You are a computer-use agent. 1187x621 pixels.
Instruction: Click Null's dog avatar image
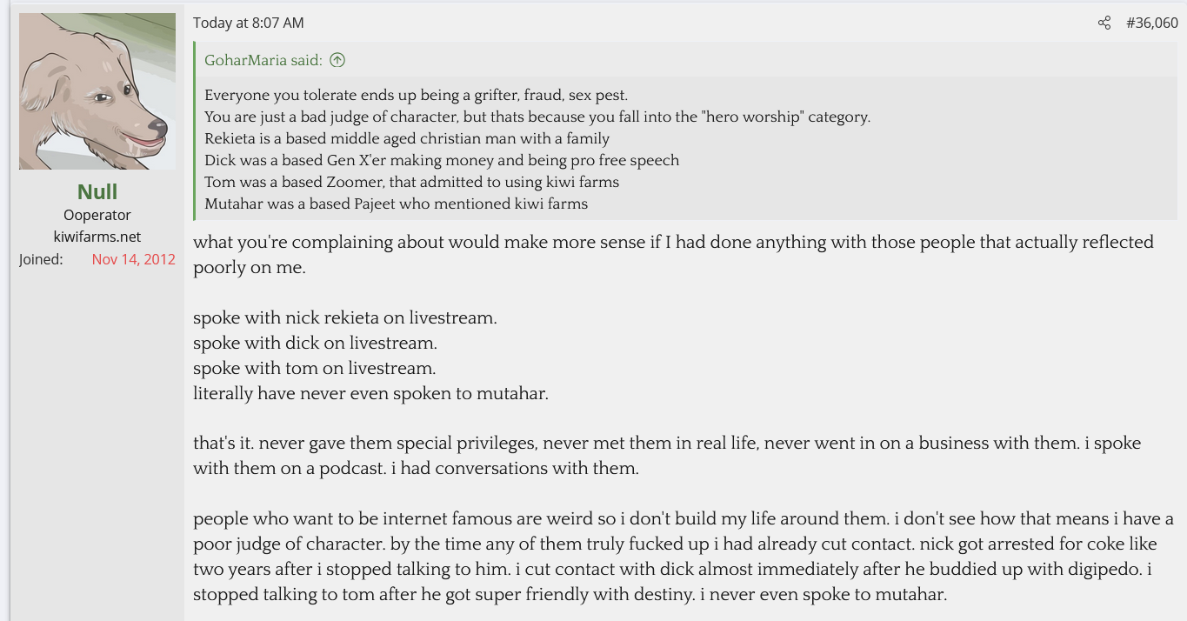click(x=97, y=91)
